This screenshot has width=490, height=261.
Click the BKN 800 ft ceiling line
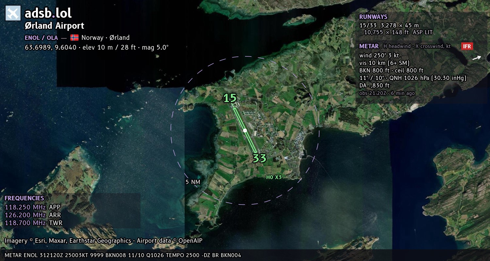click(391, 70)
